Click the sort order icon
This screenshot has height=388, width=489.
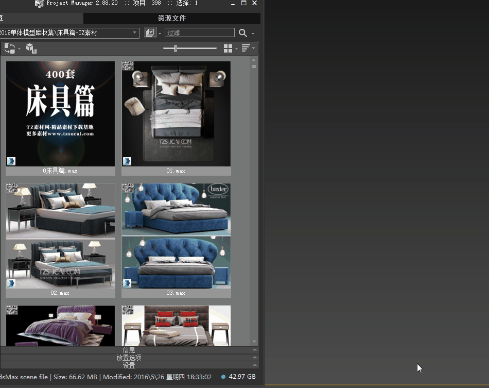[246, 48]
